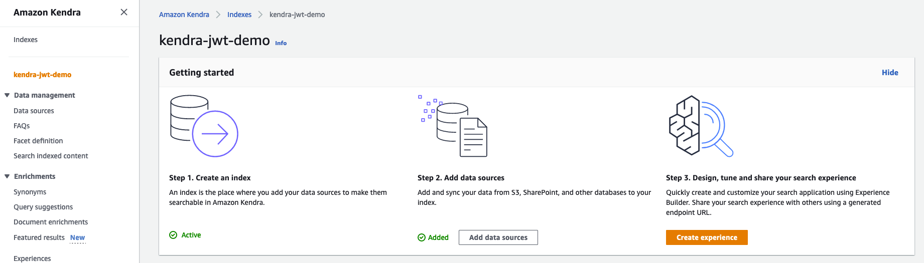Navigate to Search indexed content
924x263 pixels.
(51, 156)
